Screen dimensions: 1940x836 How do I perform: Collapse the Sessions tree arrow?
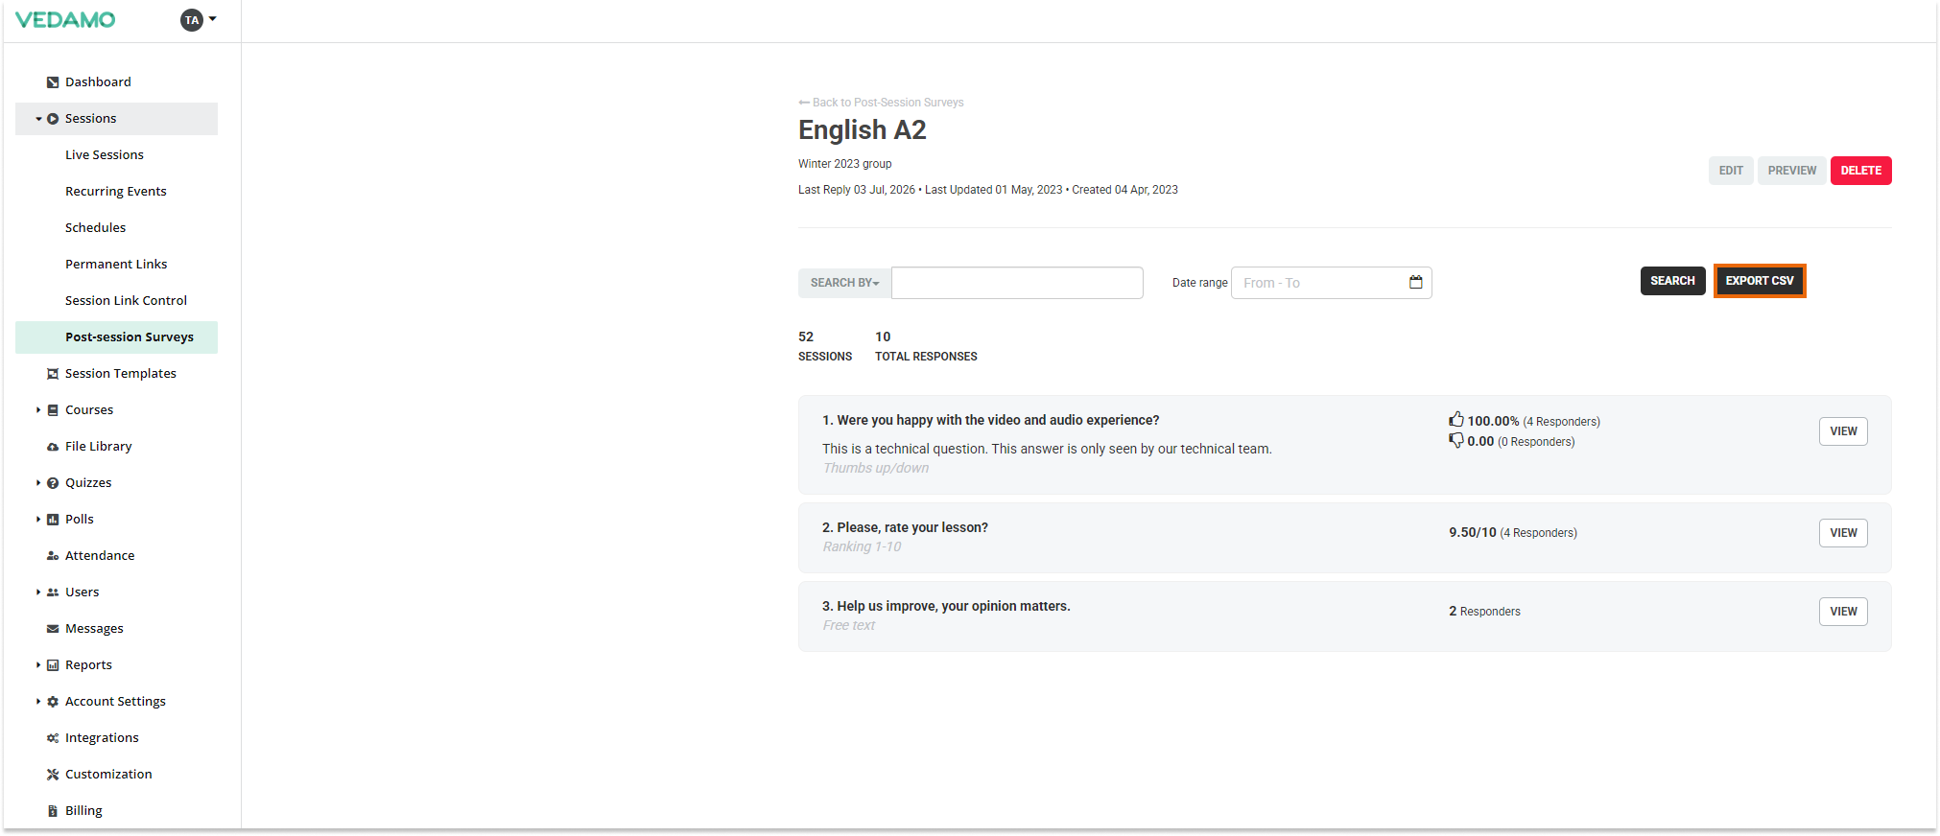point(38,119)
